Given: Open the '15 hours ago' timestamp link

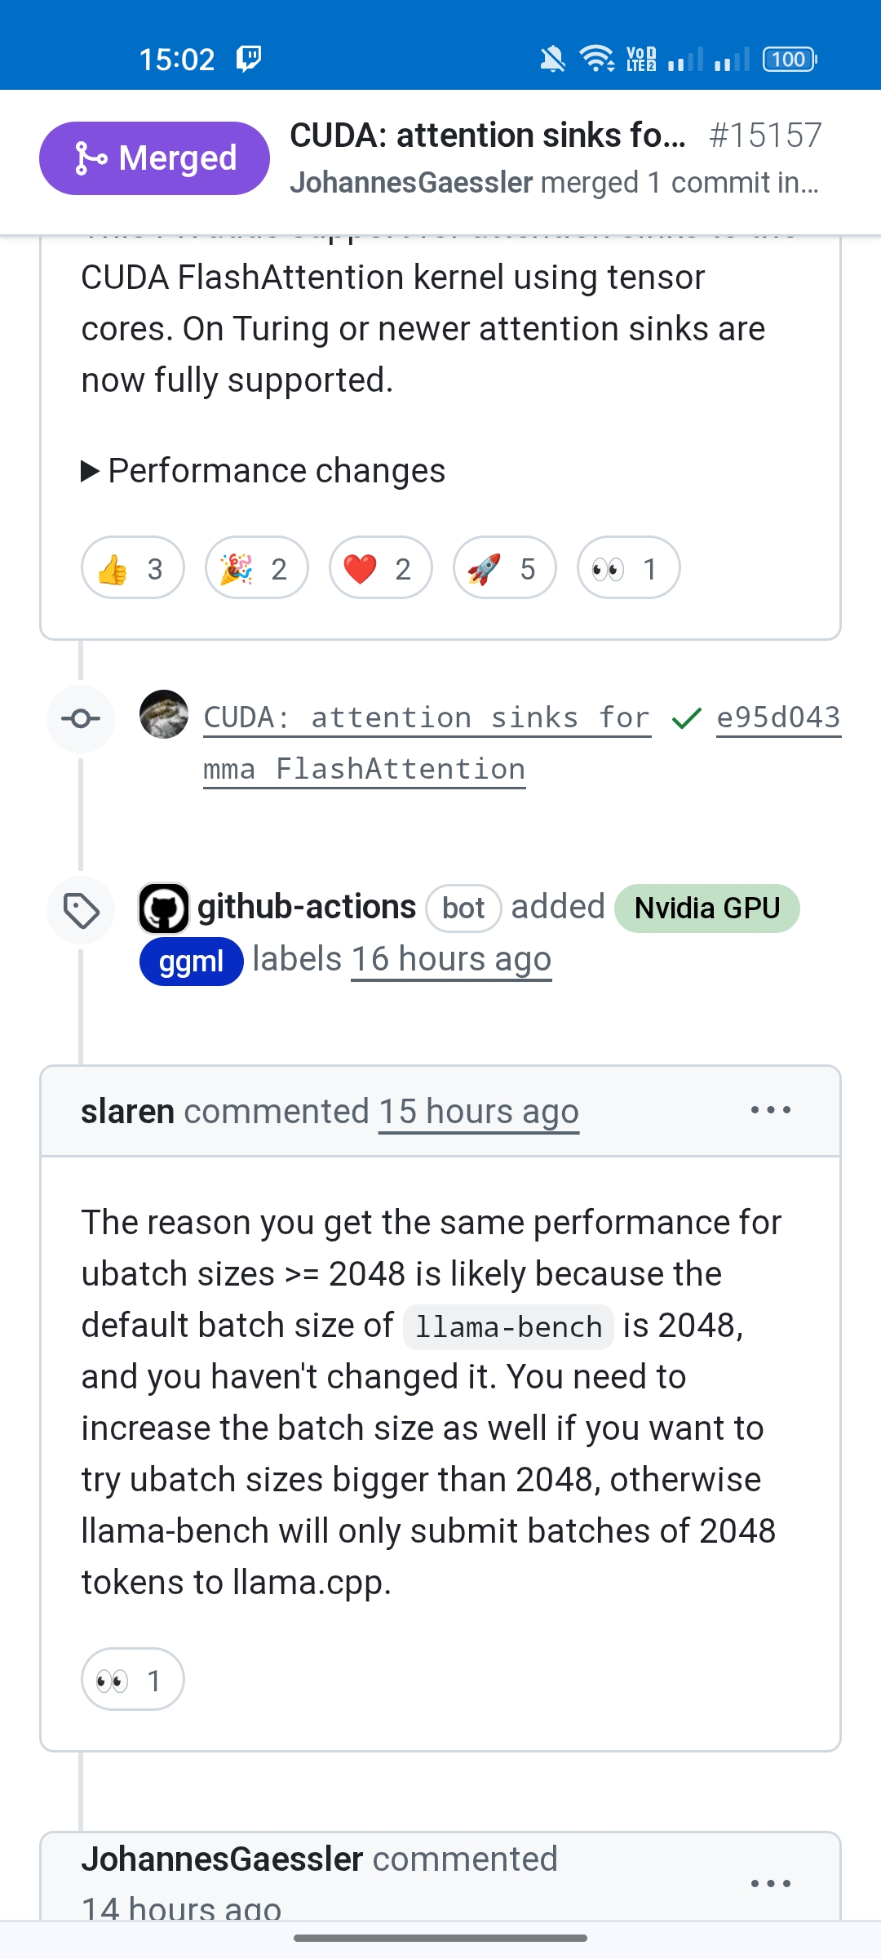Looking at the screenshot, I should 479,1113.
